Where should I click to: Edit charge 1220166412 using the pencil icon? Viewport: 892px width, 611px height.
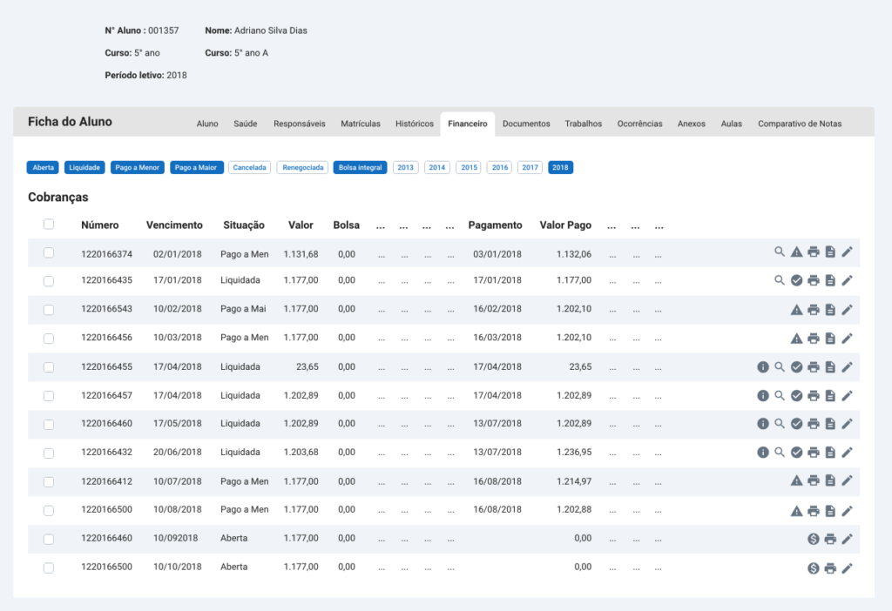tap(847, 480)
